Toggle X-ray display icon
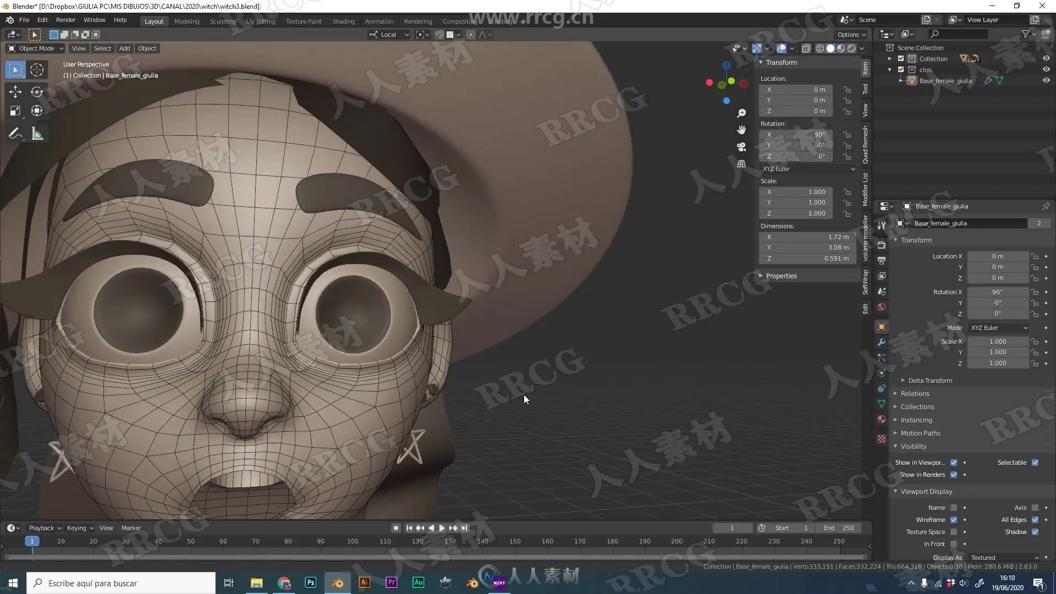Screen dimensions: 1056x594 (806, 48)
